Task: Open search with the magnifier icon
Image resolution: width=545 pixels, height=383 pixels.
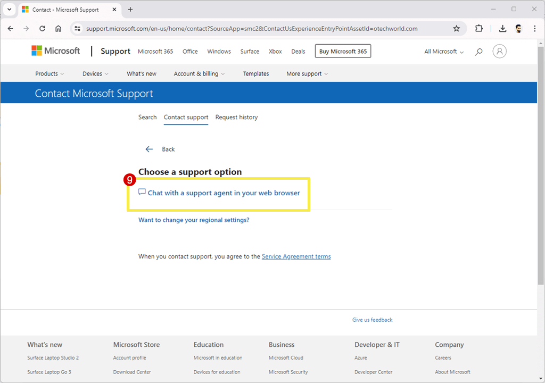Action: (478, 51)
